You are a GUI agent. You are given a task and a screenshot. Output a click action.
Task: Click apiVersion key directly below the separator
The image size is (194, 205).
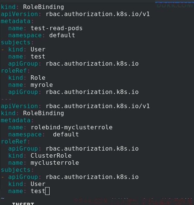(19, 106)
